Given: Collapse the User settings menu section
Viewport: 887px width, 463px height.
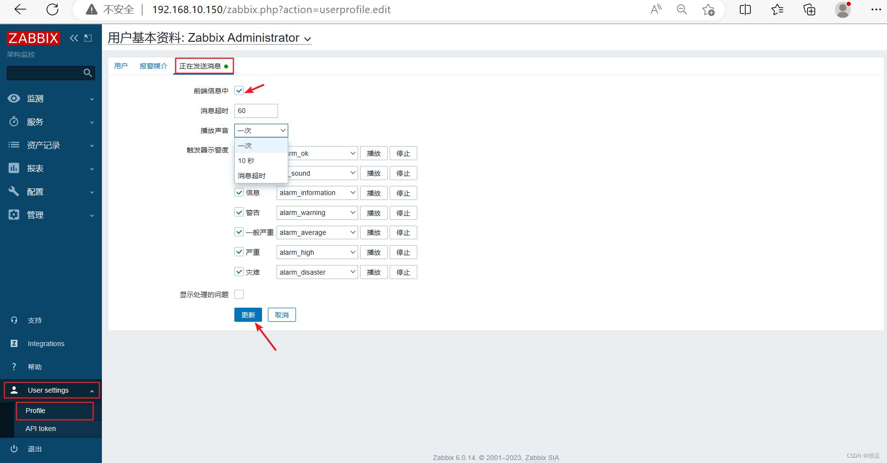Looking at the screenshot, I should pos(52,390).
